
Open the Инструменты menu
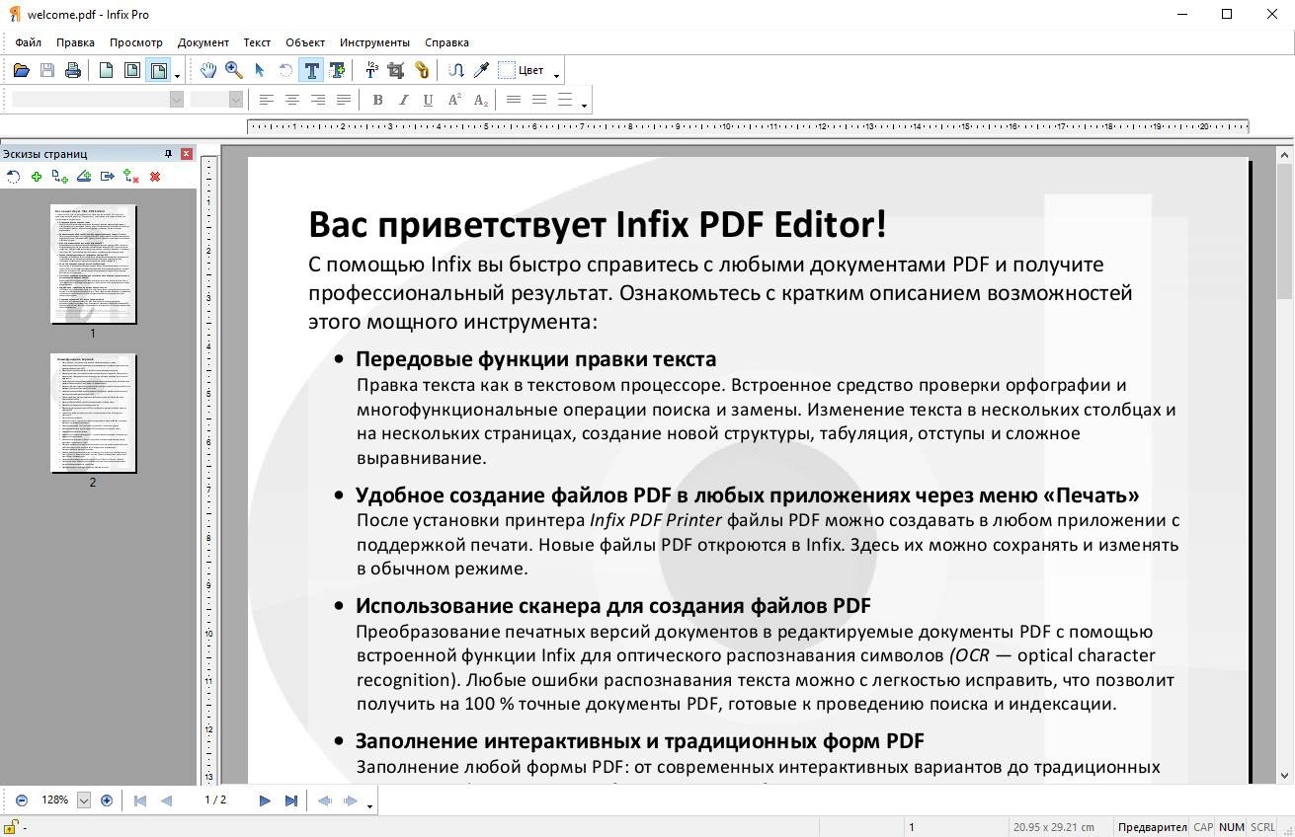coord(374,42)
